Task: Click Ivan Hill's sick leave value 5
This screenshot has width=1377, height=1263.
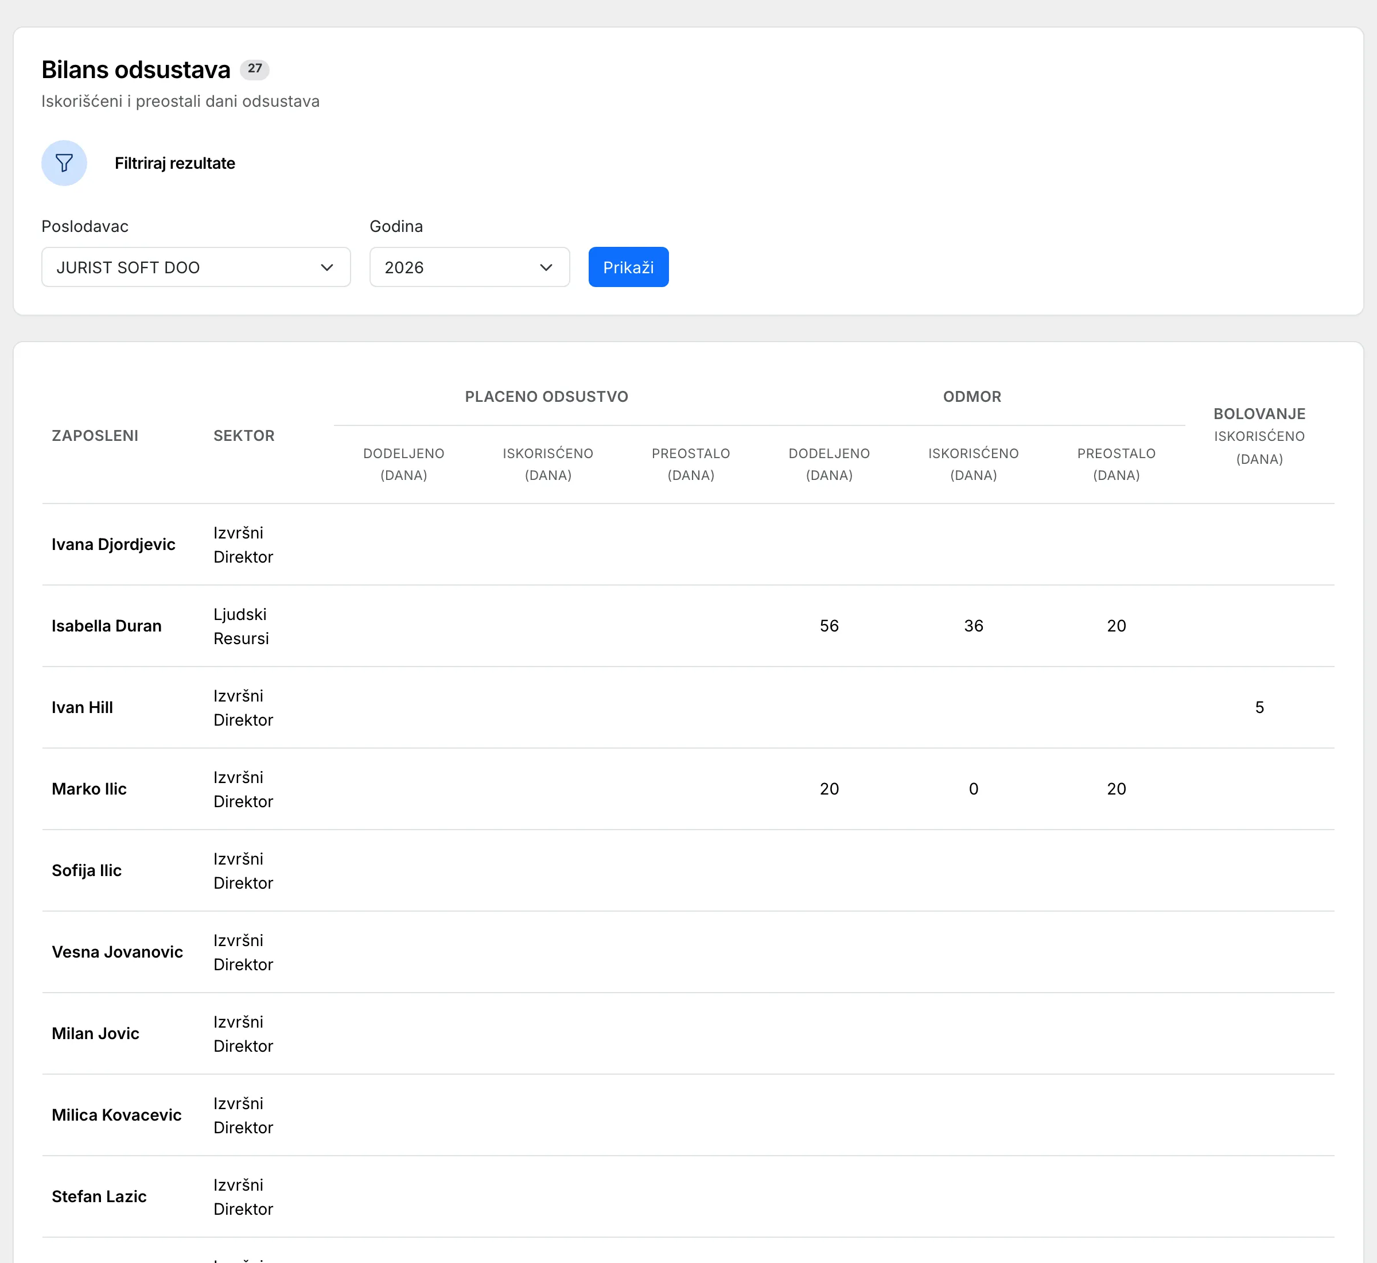Action: pyautogui.click(x=1259, y=707)
